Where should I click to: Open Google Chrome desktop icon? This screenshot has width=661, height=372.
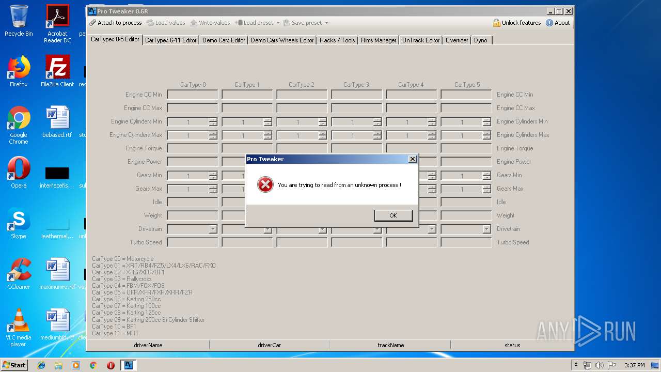pyautogui.click(x=19, y=125)
